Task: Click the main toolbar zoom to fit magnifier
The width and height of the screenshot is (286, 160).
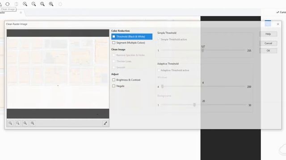Action: pos(51,4)
